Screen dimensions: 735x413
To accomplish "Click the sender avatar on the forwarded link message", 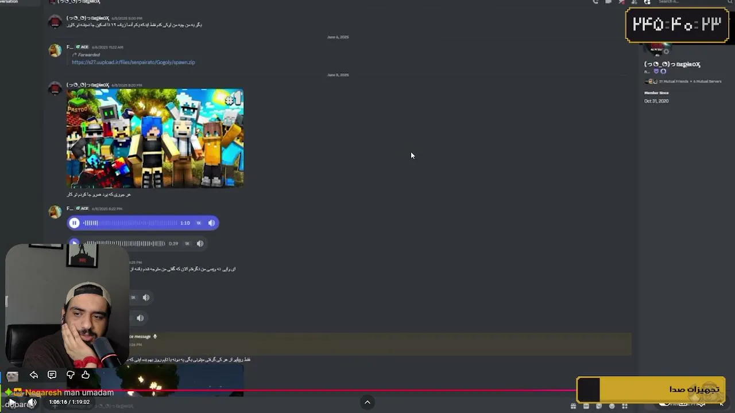I will pos(55,50).
